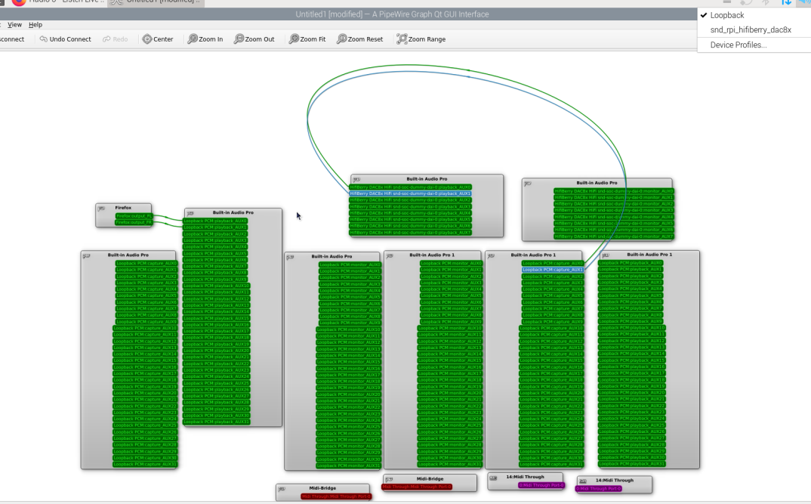Click icon of Built-in Audio Pro 1 monitor node
This screenshot has height=504, width=811.
tap(390, 255)
